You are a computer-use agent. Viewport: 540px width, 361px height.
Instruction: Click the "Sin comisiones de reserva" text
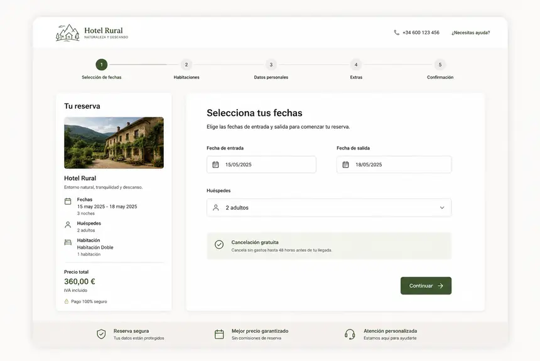256,338
